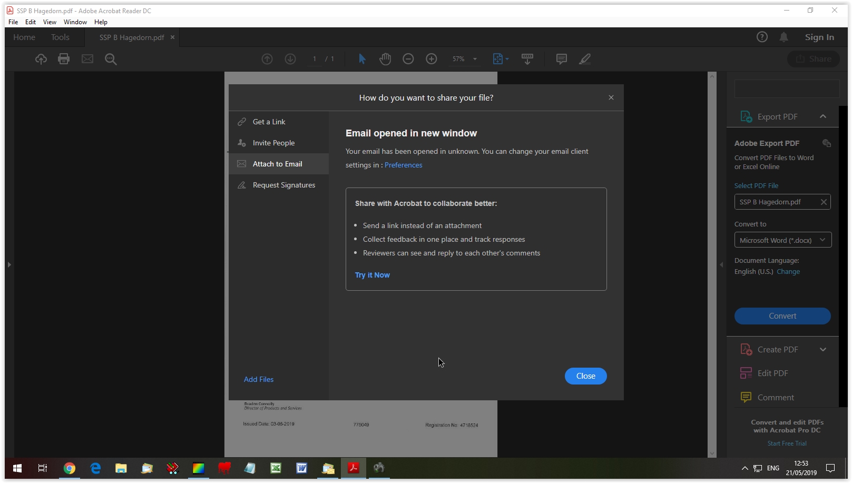
Task: Click Start Free Trial link
Action: (x=787, y=443)
